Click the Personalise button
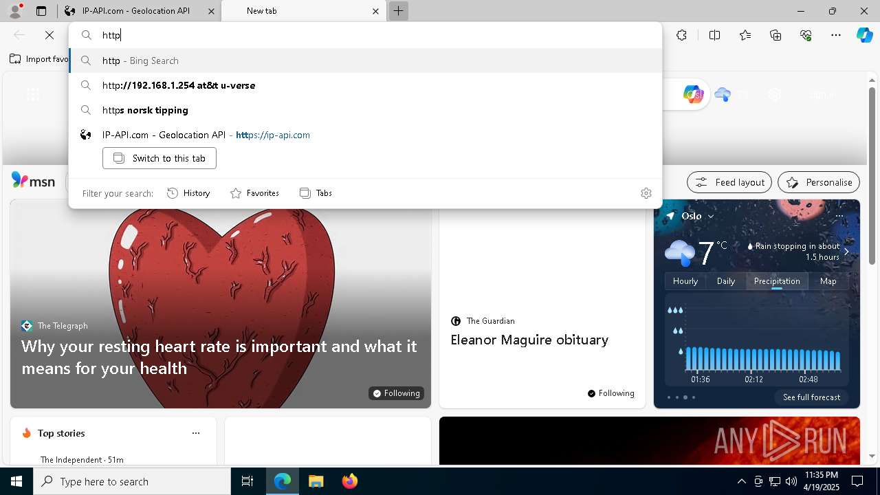Viewport: 880px width, 495px height. (x=819, y=182)
